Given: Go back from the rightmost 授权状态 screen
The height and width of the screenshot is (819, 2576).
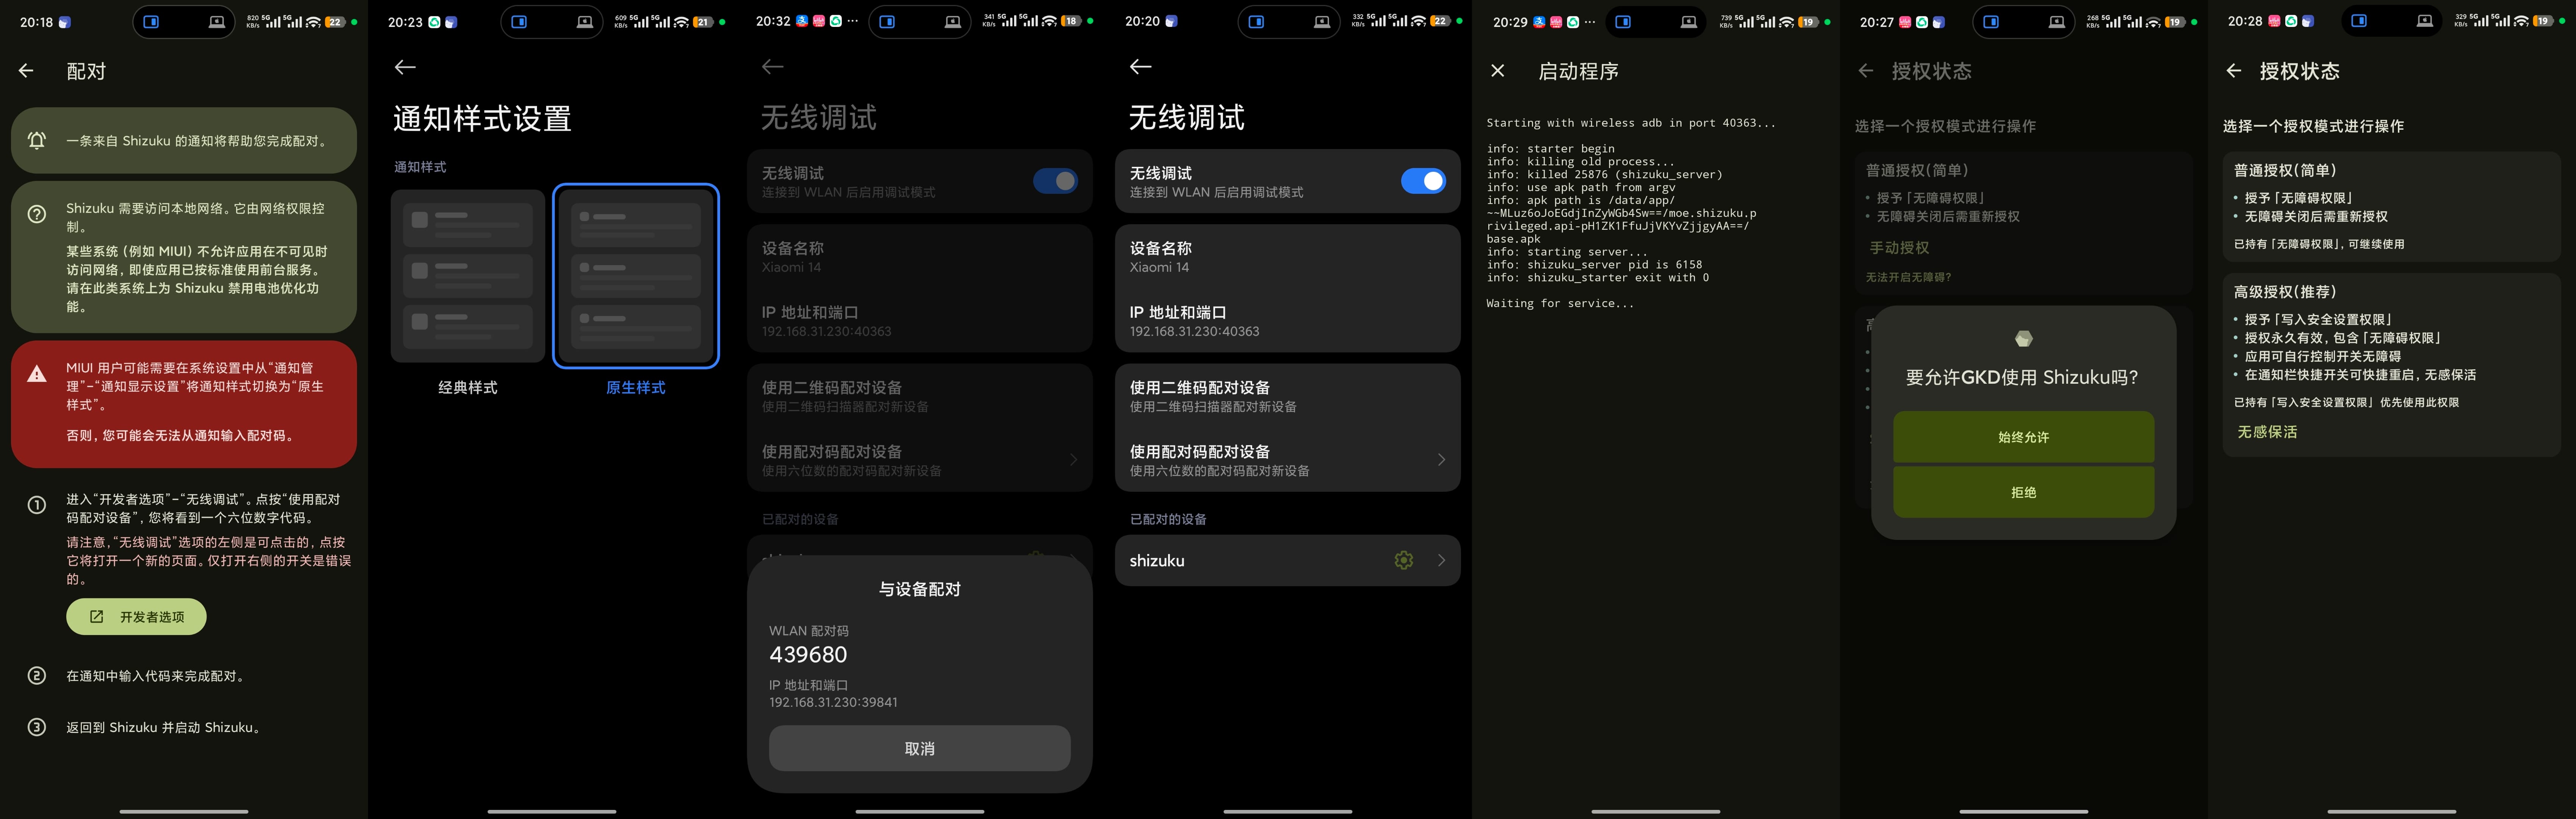Looking at the screenshot, I should (2233, 71).
